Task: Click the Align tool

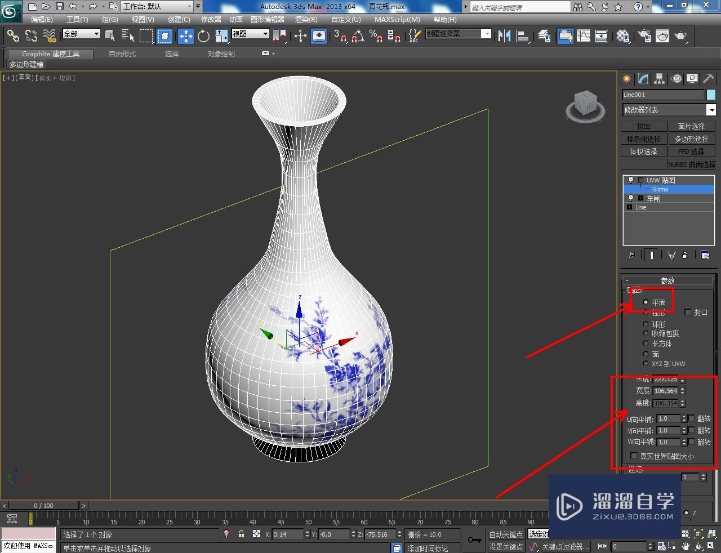Action: click(523, 36)
